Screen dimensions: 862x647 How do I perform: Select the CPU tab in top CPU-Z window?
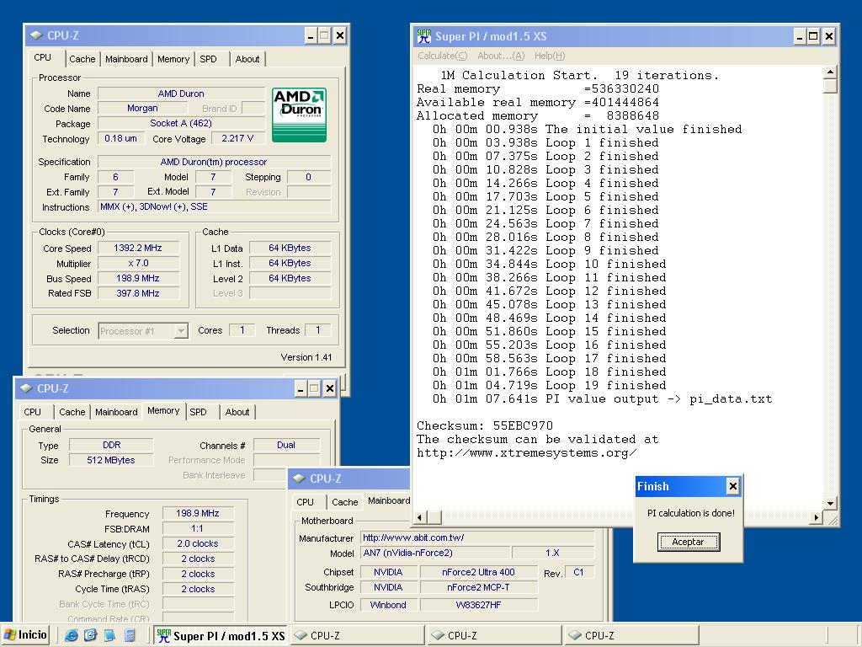point(42,58)
